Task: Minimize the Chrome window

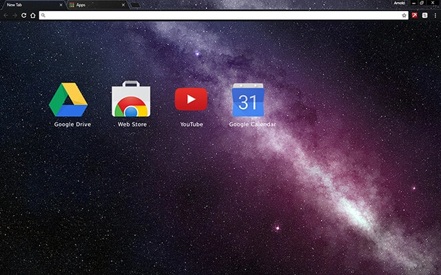Action: click(413, 3)
